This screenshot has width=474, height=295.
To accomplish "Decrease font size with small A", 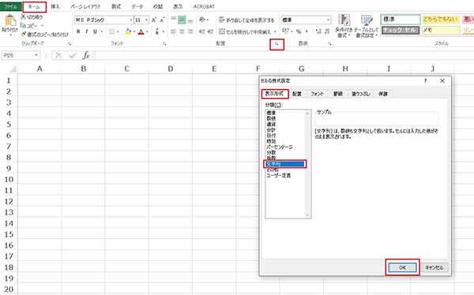I will (x=162, y=20).
